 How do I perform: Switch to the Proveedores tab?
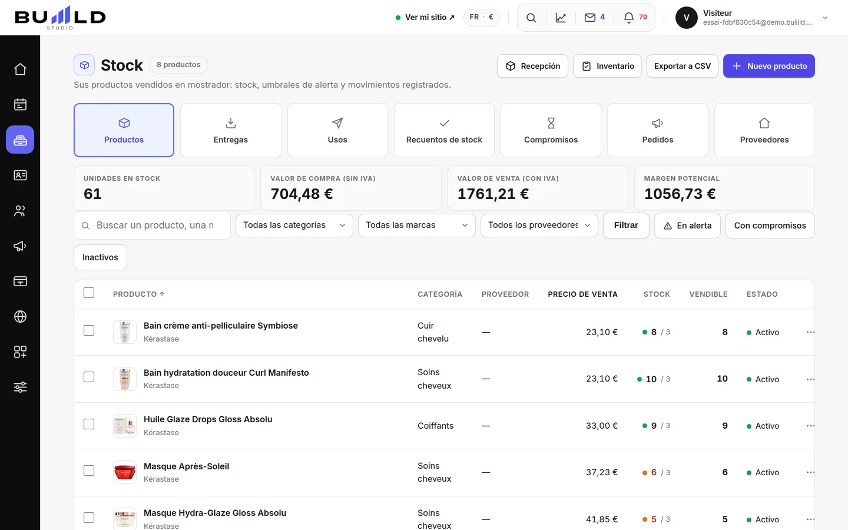coord(764,130)
